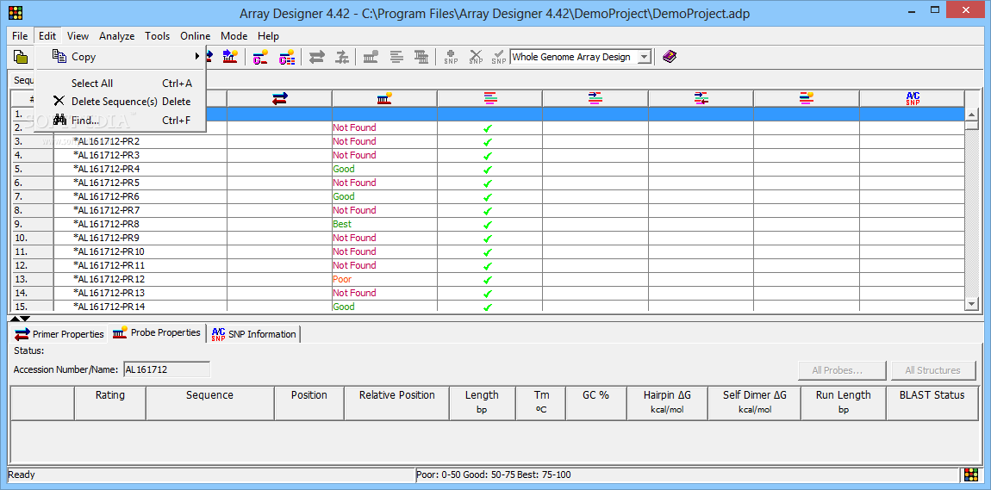
Task: Open the Whole Genome Array Design dropdown
Action: (644, 57)
